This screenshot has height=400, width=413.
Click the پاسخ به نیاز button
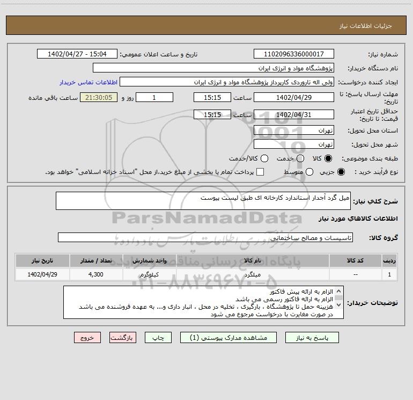point(312,338)
